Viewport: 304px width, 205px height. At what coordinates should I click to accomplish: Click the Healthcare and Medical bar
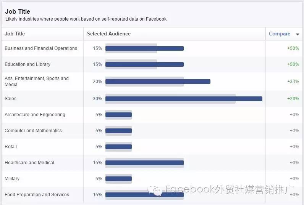(x=144, y=163)
